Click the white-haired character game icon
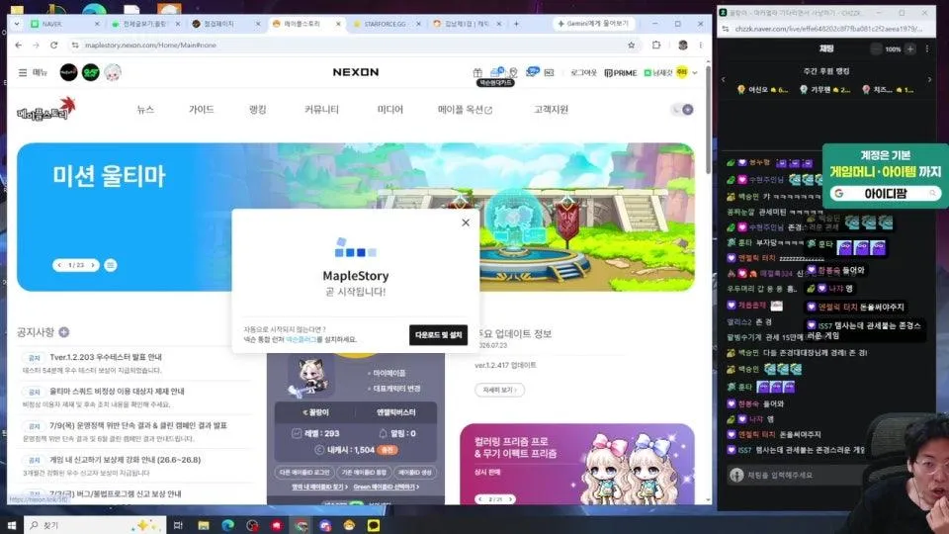The height and width of the screenshot is (534, 949). (113, 72)
